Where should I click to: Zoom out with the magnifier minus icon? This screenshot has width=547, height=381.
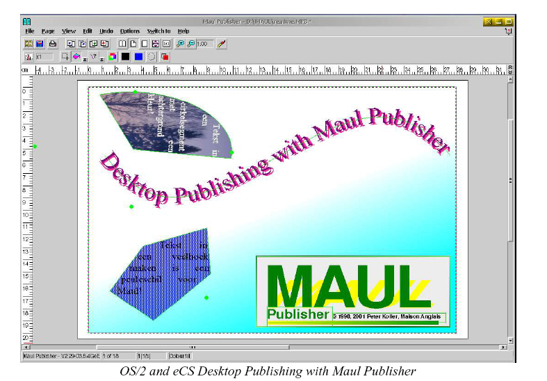(x=191, y=44)
